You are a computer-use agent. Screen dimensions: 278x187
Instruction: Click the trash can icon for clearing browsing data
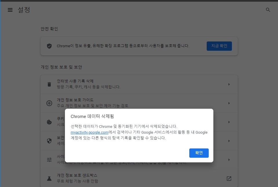[49, 84]
